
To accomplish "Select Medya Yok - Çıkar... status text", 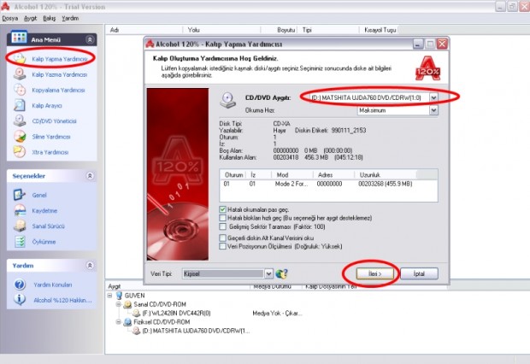I will 277,314.
